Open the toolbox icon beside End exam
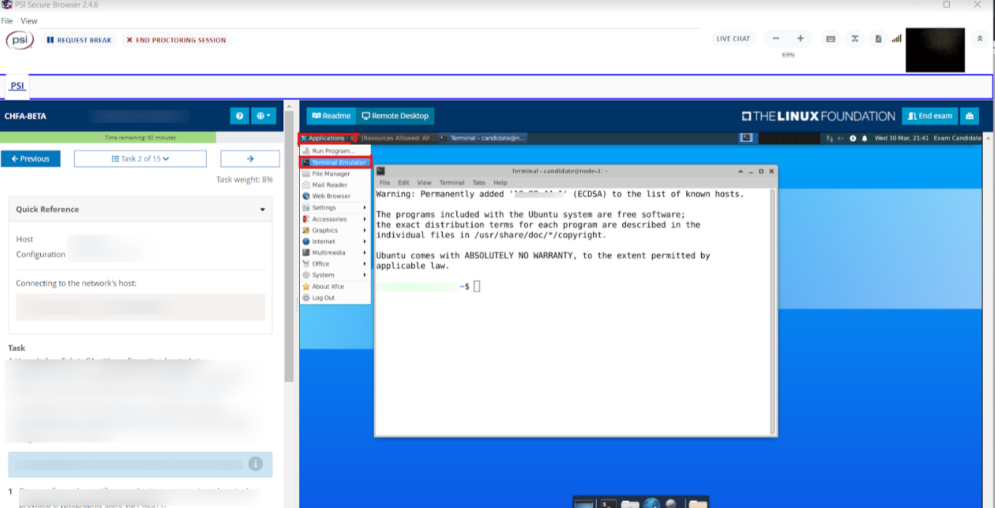The image size is (995, 508). click(x=969, y=116)
